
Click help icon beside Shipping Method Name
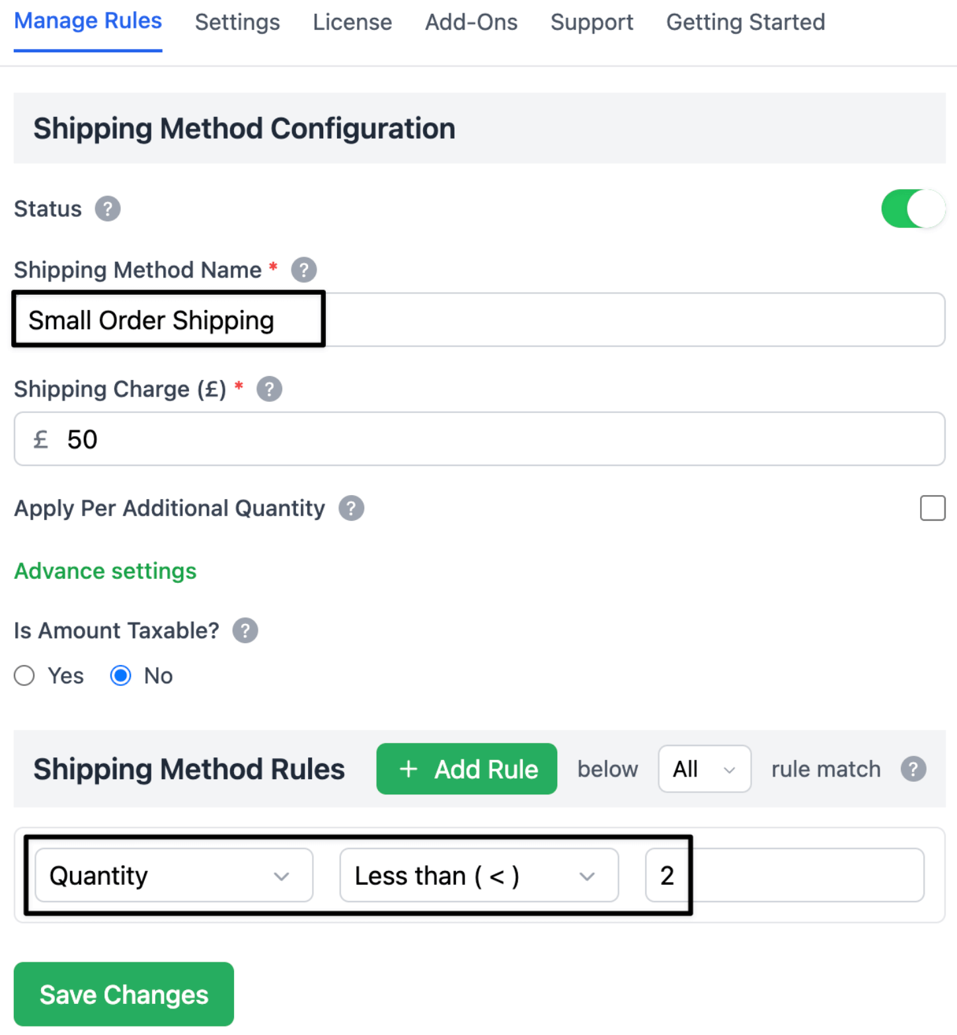click(x=304, y=270)
